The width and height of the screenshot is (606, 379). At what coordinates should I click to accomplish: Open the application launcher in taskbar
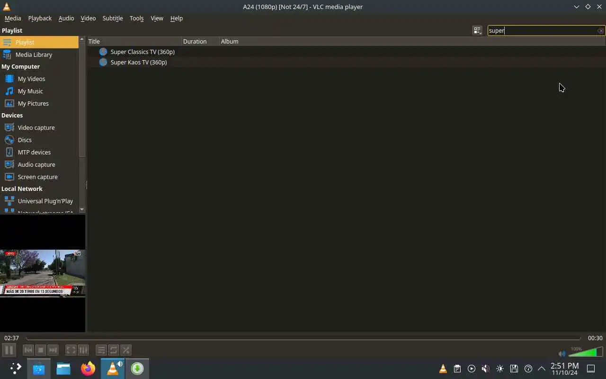(16, 368)
